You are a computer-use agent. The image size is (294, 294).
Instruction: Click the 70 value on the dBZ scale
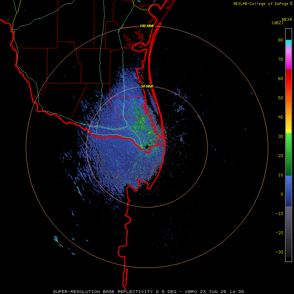coord(281,59)
